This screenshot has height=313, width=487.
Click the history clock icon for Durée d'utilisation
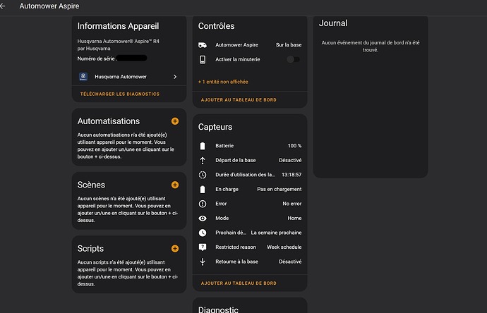pyautogui.click(x=203, y=175)
